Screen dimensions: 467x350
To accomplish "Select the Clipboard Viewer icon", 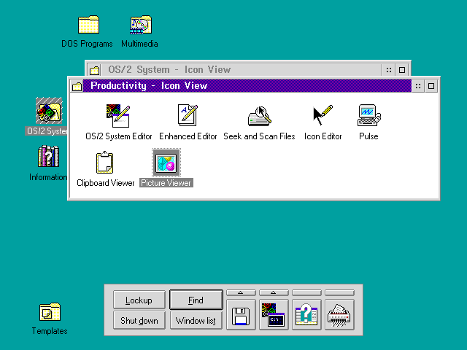I will [x=104, y=162].
